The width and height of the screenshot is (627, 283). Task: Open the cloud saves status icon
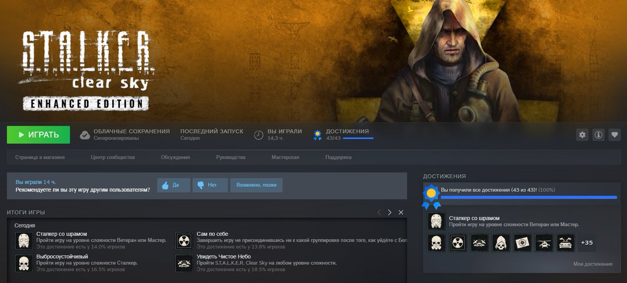[85, 135]
